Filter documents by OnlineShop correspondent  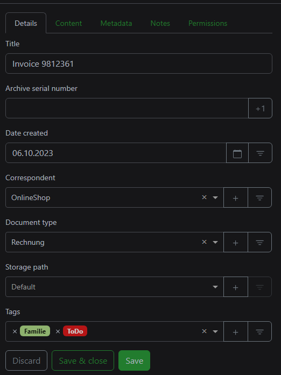click(x=259, y=197)
